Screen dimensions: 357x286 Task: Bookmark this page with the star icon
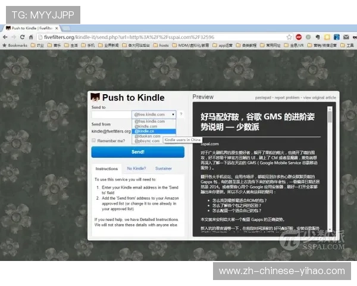[289, 37]
